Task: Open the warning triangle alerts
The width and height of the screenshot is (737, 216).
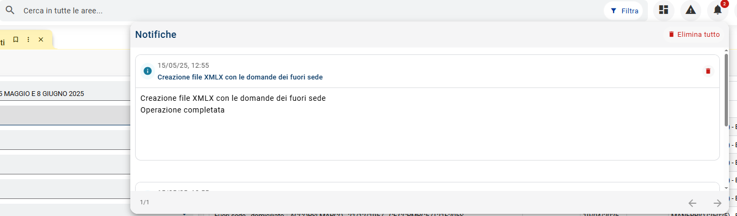Action: 691,10
